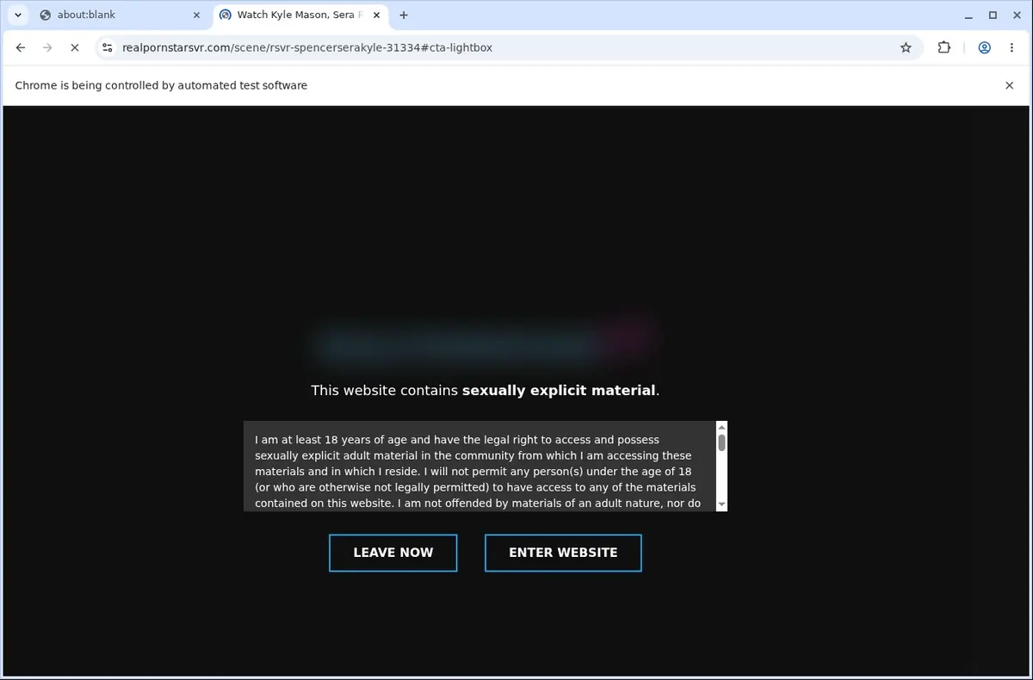1033x680 pixels.
Task: Dismiss the automated test software infobar
Action: point(1010,85)
